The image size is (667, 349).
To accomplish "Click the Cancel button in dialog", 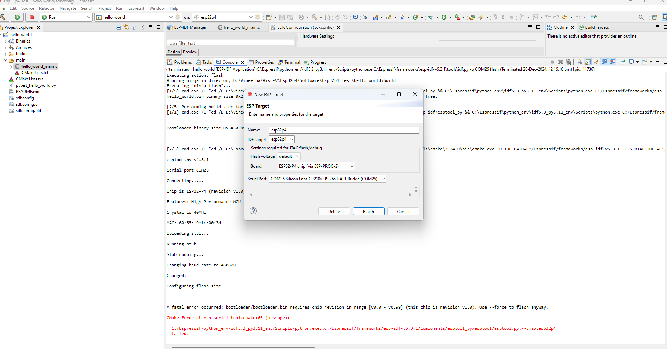I will pos(403,211).
